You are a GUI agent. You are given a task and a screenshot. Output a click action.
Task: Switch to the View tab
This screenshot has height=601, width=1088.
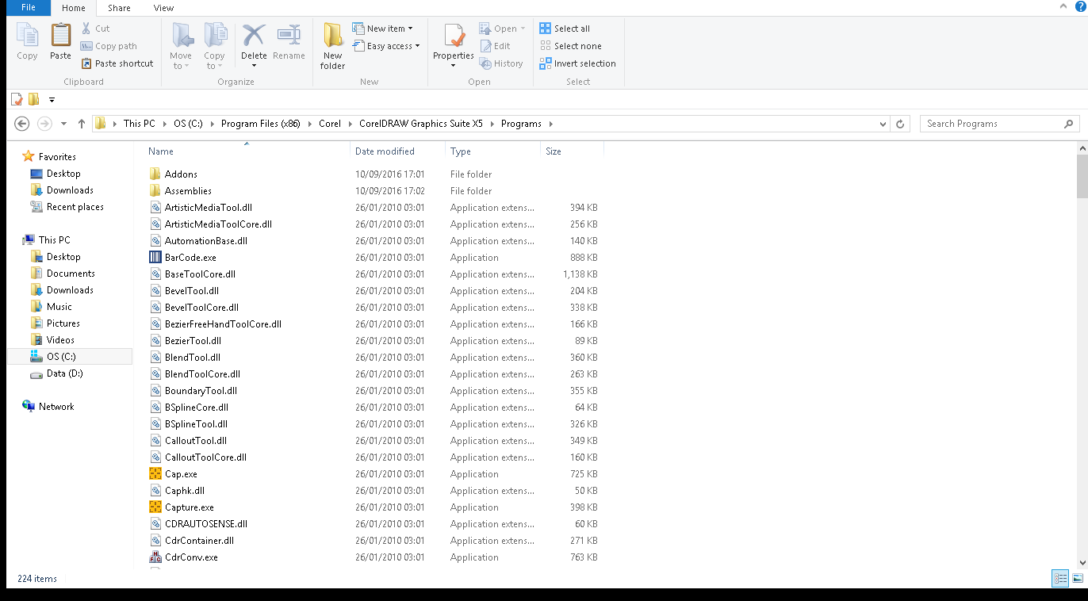point(163,8)
